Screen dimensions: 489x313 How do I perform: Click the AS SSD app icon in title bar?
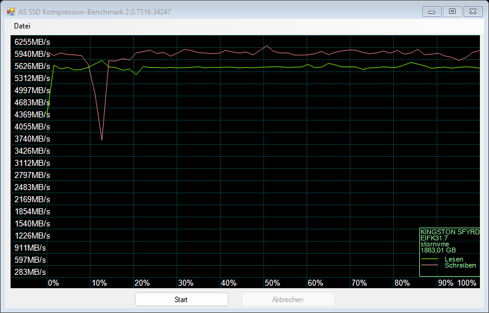click(x=10, y=11)
